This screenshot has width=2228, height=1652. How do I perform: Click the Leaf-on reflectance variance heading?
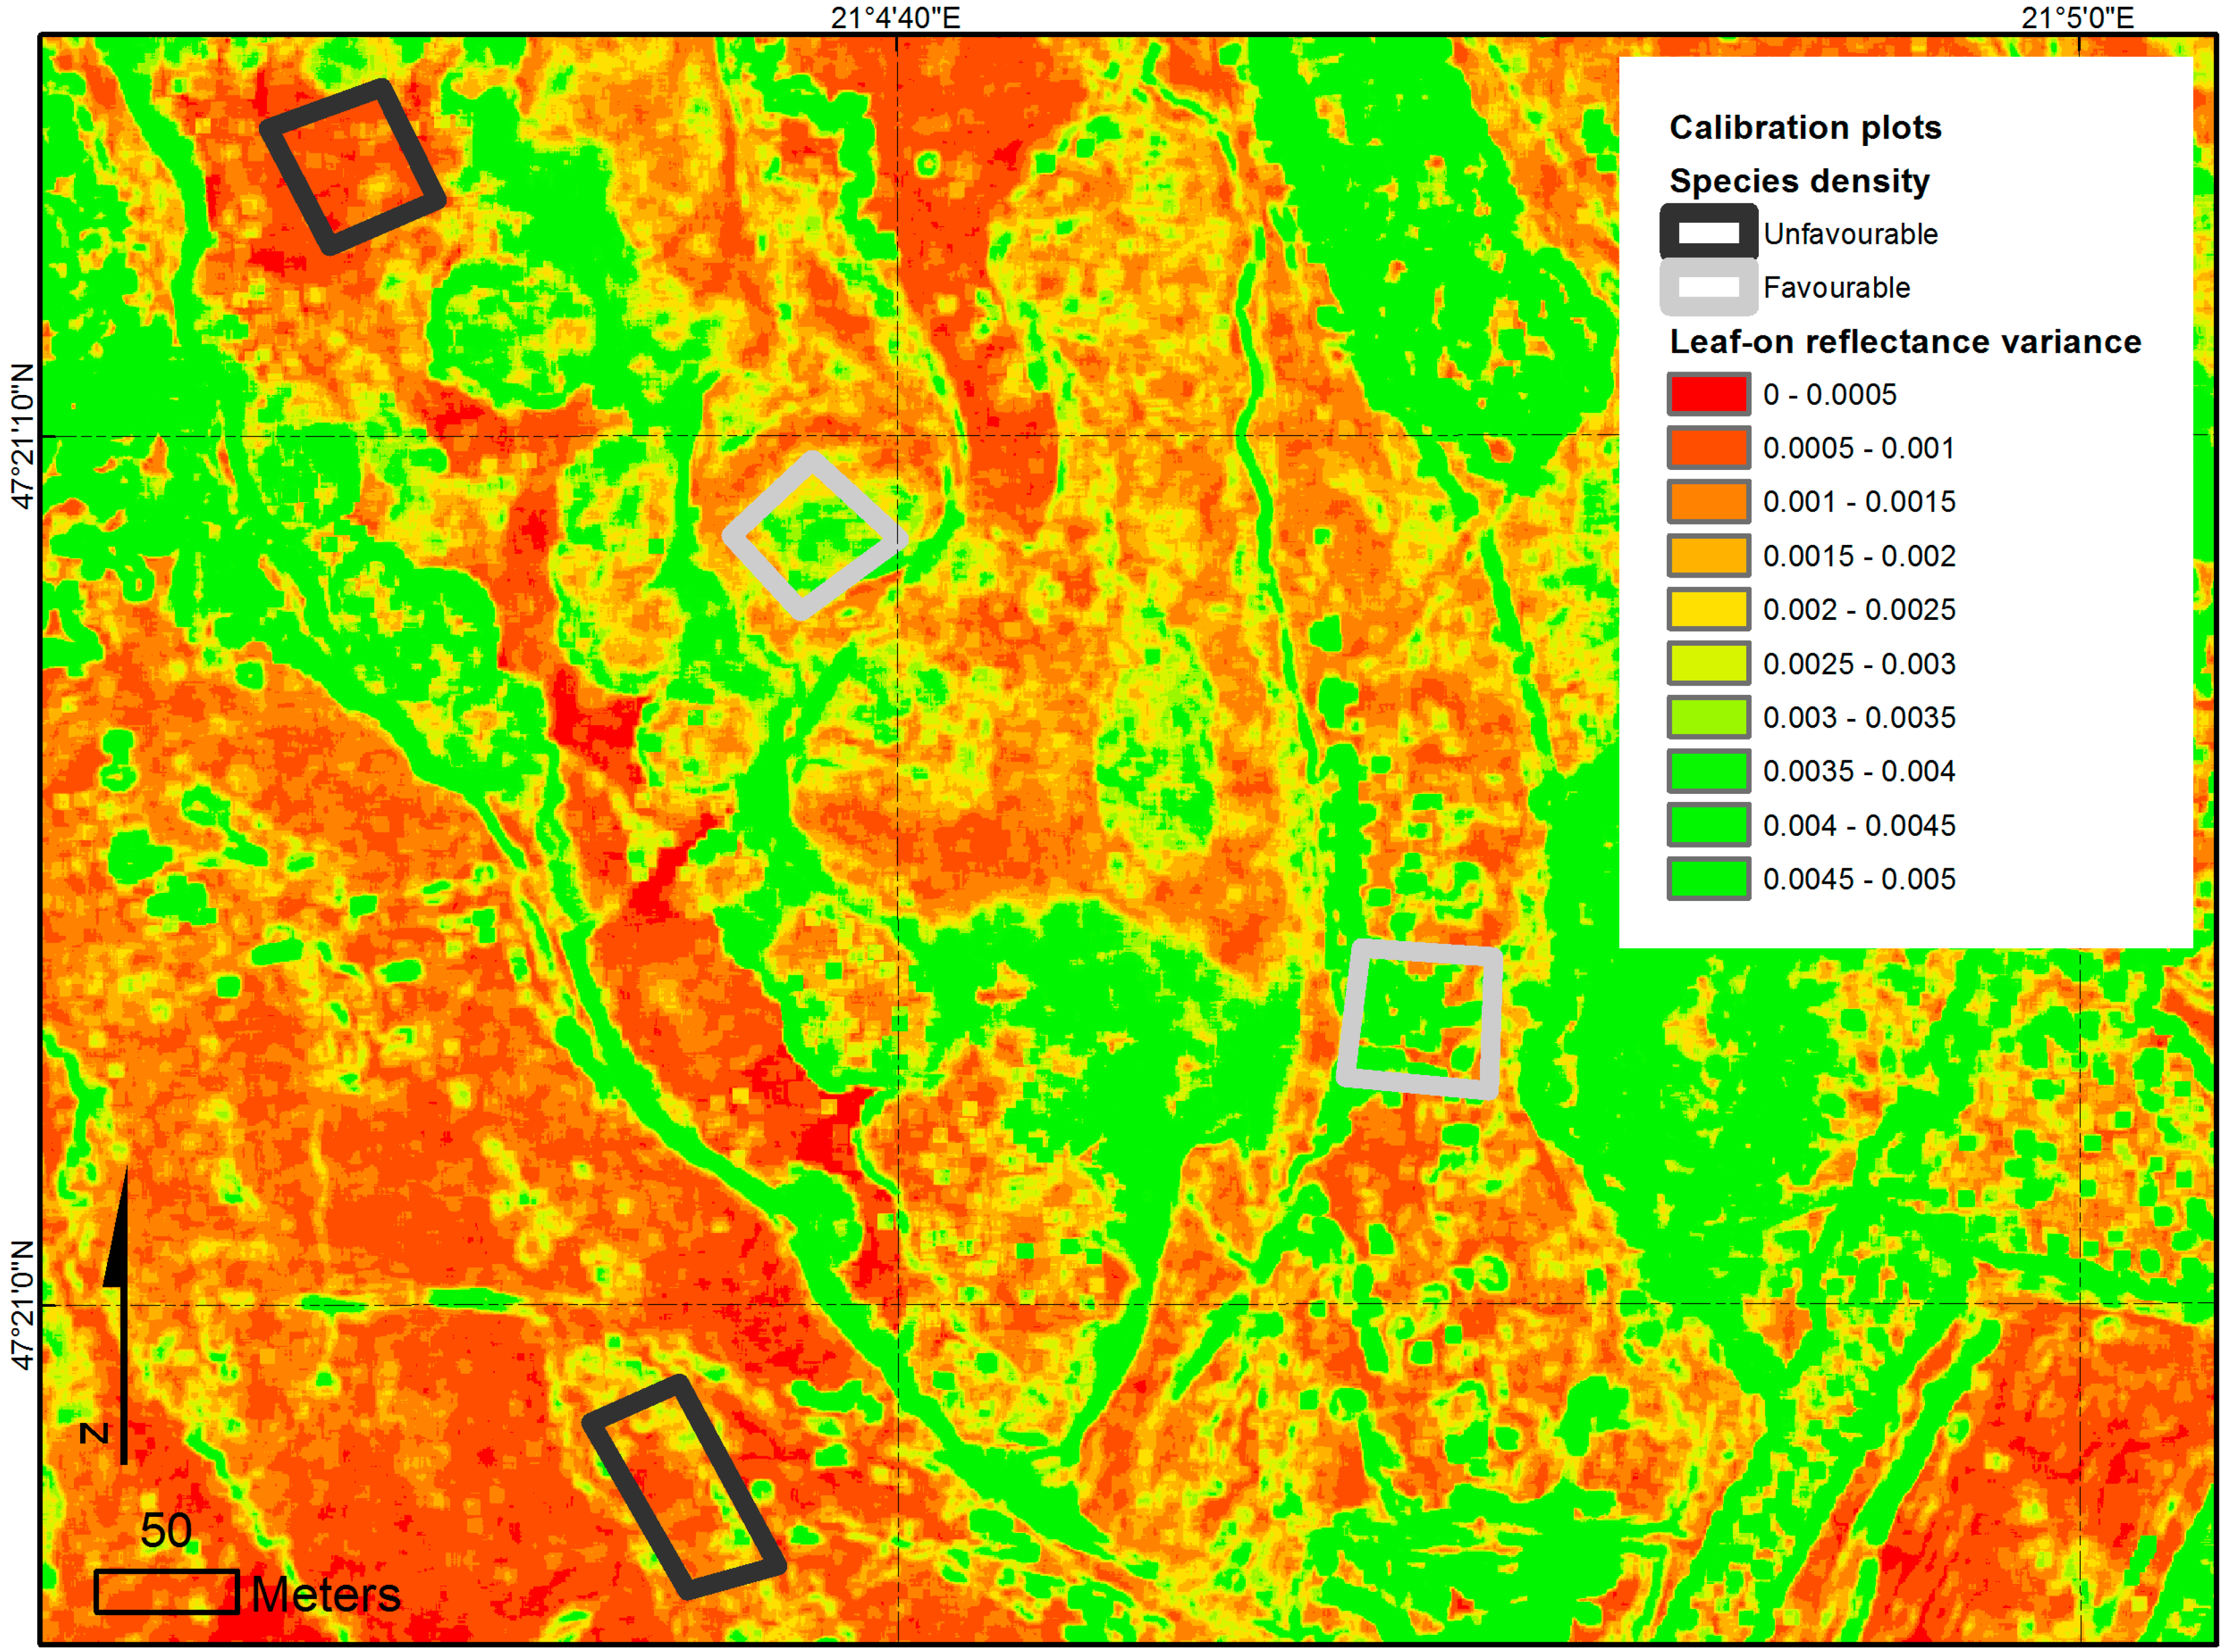click(1905, 342)
